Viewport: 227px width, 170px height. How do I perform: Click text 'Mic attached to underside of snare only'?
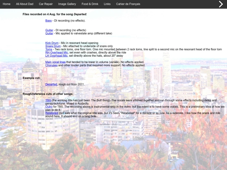(88, 46)
